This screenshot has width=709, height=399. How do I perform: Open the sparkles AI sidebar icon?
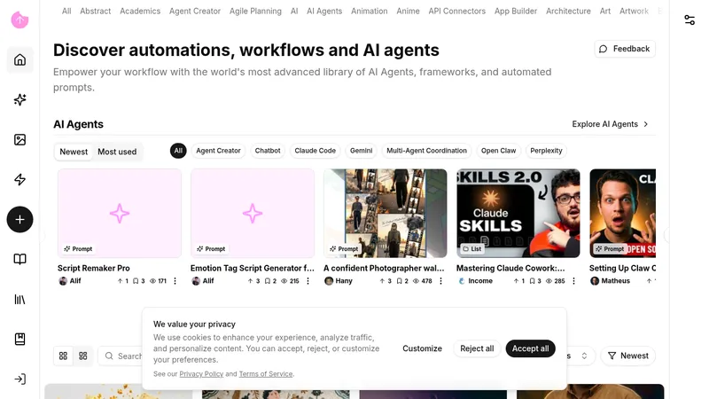point(19,99)
